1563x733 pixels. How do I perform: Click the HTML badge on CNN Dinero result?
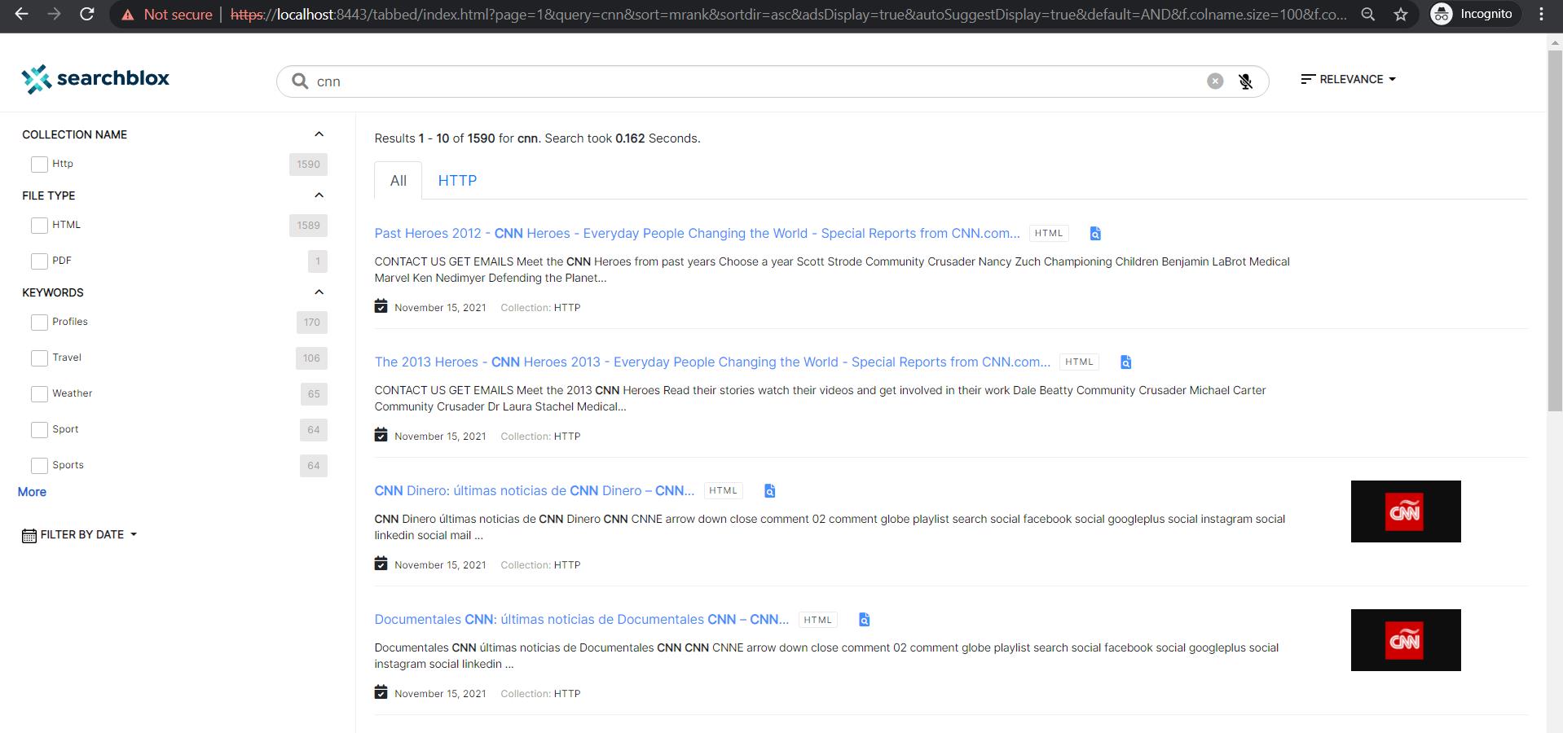click(723, 491)
